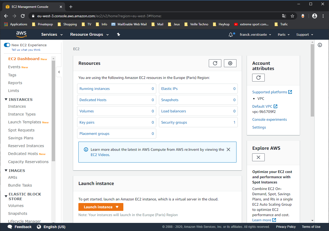Click the pin shortcut icon in navbar

(x=118, y=34)
